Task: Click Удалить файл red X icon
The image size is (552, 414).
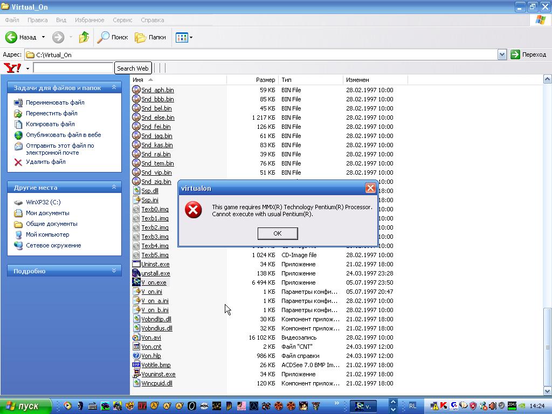Action: tap(18, 162)
